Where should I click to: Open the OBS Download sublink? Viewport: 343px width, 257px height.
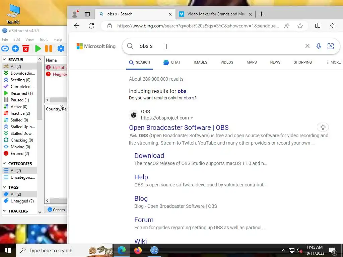(x=149, y=156)
